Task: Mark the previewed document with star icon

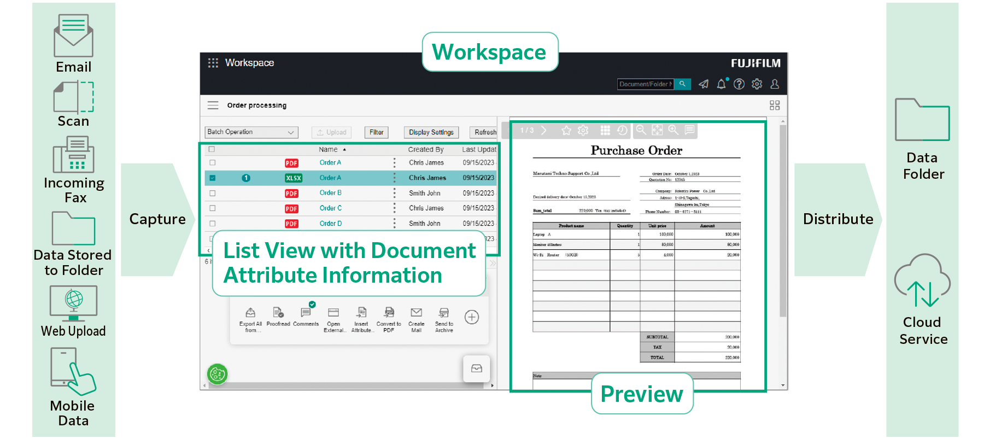Action: (x=566, y=130)
